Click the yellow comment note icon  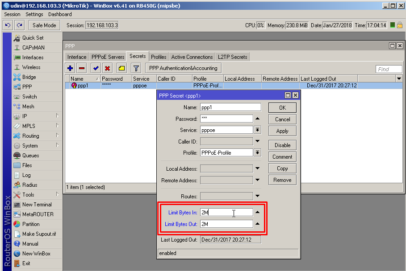(121, 68)
